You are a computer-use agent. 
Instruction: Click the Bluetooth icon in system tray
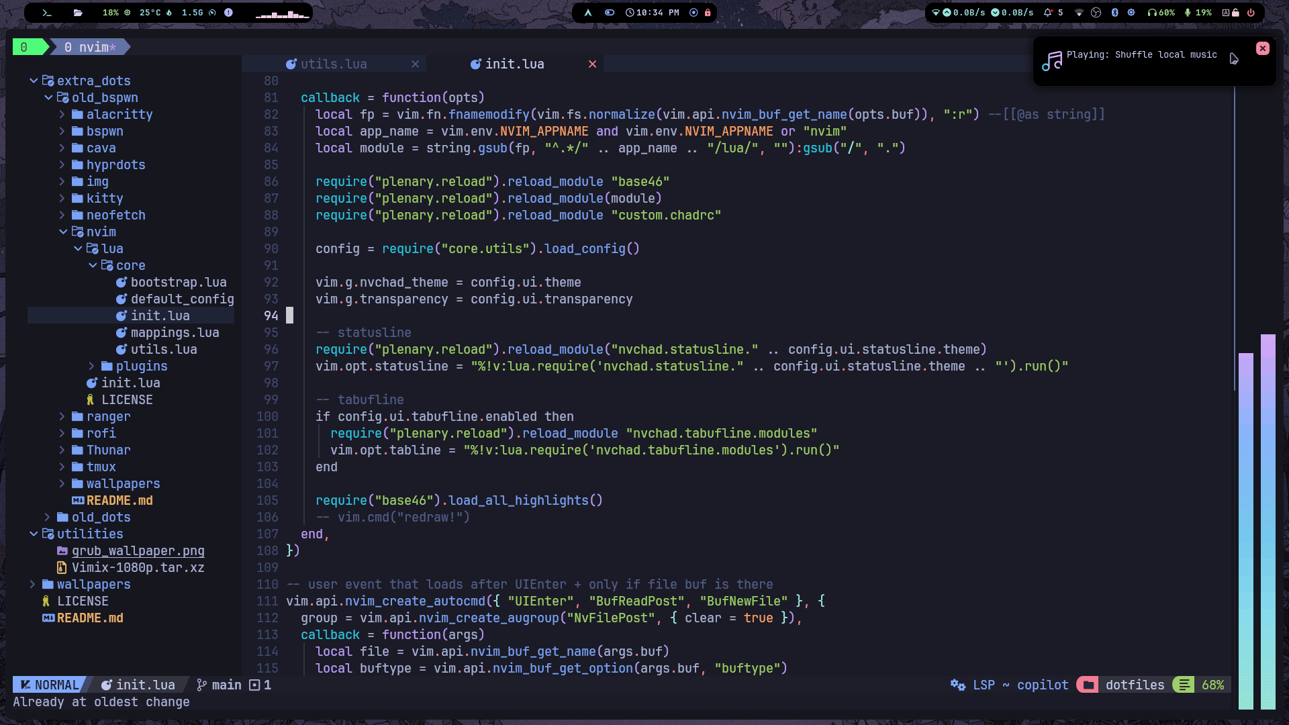pos(1115,13)
